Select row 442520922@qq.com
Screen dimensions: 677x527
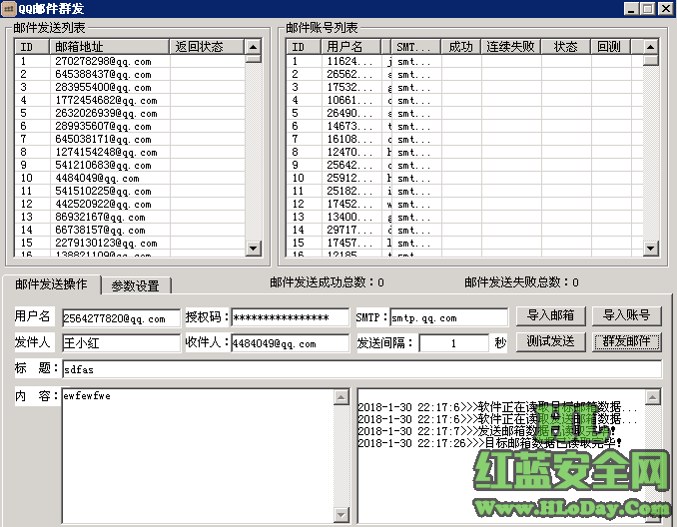[x=130, y=204]
